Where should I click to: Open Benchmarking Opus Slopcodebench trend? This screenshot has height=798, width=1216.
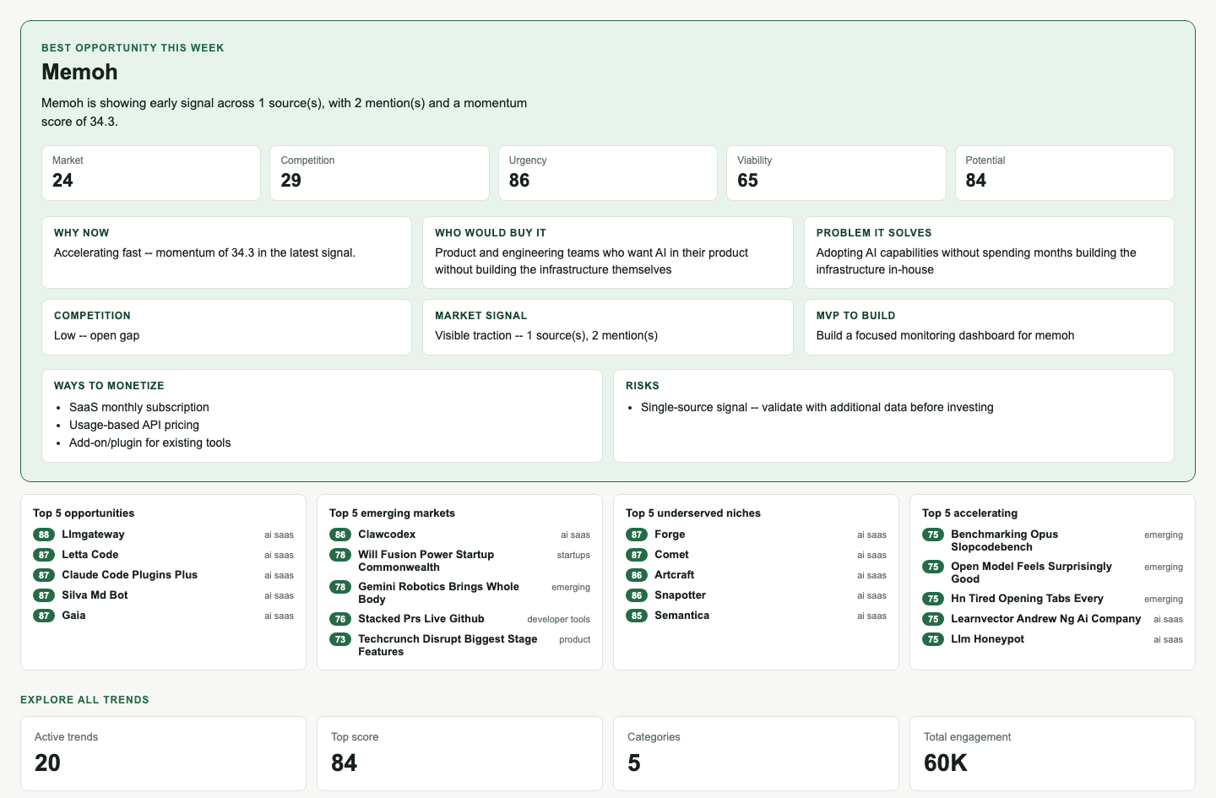1052,540
